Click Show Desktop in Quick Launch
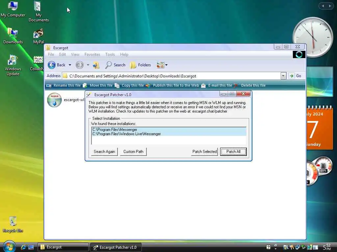 pyautogui.click(x=31, y=247)
